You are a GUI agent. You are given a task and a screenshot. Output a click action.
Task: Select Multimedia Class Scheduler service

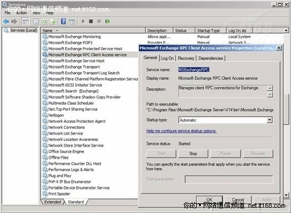click(71, 103)
